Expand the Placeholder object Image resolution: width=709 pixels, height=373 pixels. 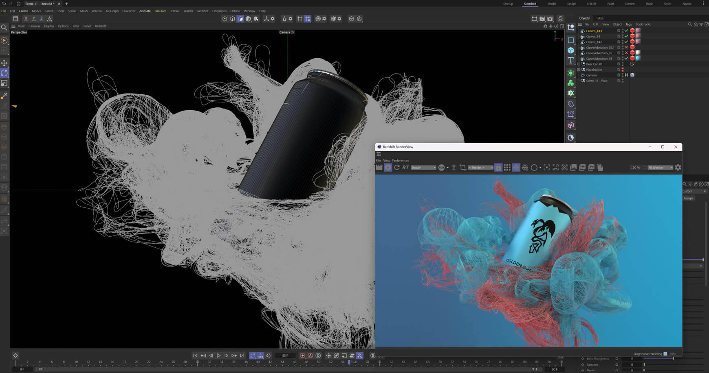[x=579, y=70]
